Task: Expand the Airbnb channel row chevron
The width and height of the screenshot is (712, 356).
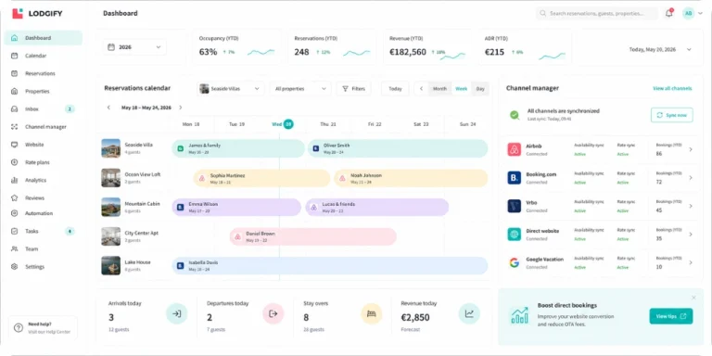Action: click(x=691, y=149)
